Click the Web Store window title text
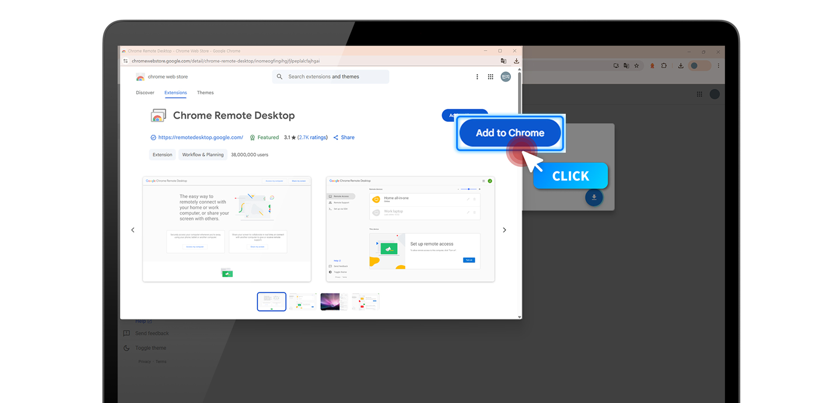 click(184, 51)
